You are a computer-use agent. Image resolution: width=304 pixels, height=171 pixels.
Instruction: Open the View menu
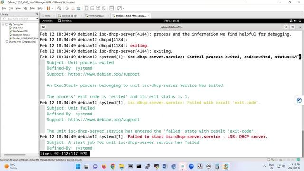point(18,8)
